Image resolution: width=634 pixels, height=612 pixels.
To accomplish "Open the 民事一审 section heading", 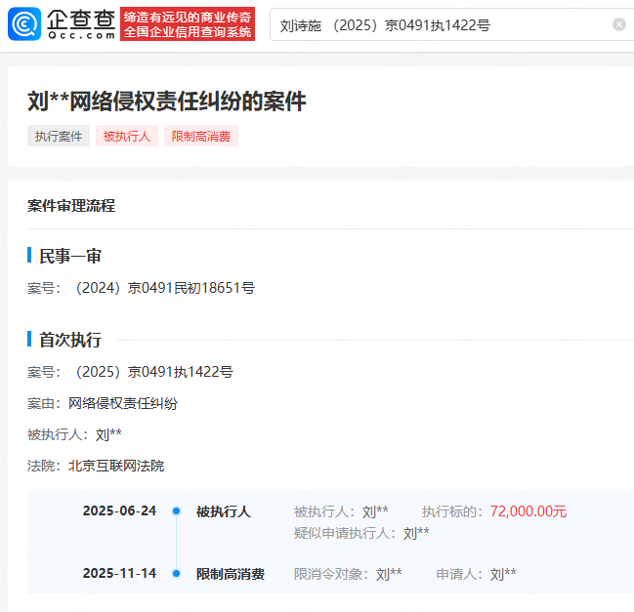I will [x=70, y=256].
